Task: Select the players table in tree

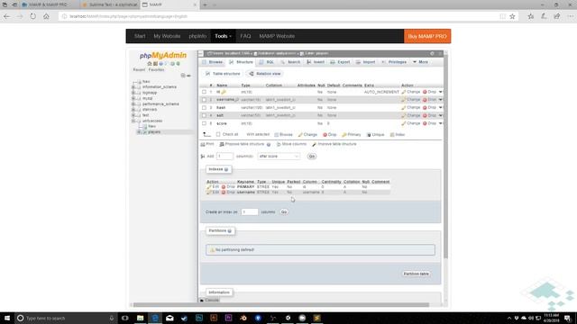Action: [x=154, y=132]
